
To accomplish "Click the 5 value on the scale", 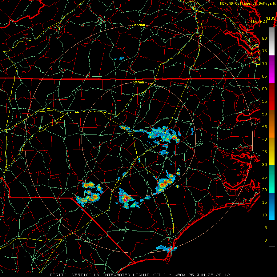I will [x=266, y=227].
